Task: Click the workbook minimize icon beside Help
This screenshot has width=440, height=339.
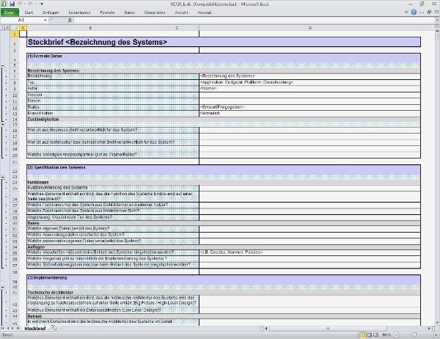Action: pyautogui.click(x=422, y=12)
